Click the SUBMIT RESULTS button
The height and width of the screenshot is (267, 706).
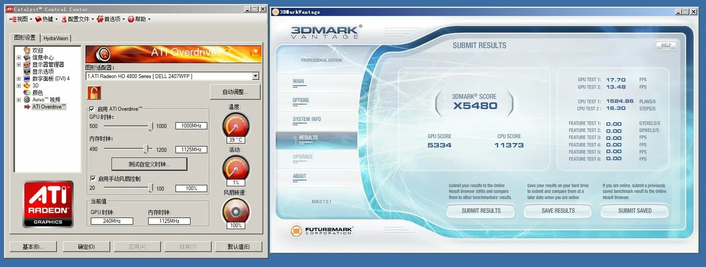coord(481,211)
